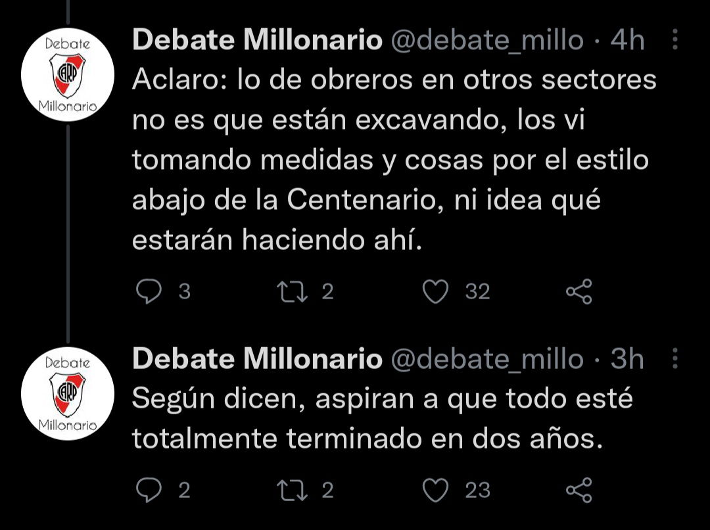The height and width of the screenshot is (530, 710).
Task: Reply to the 4h tweet about obreros
Action: (x=149, y=291)
